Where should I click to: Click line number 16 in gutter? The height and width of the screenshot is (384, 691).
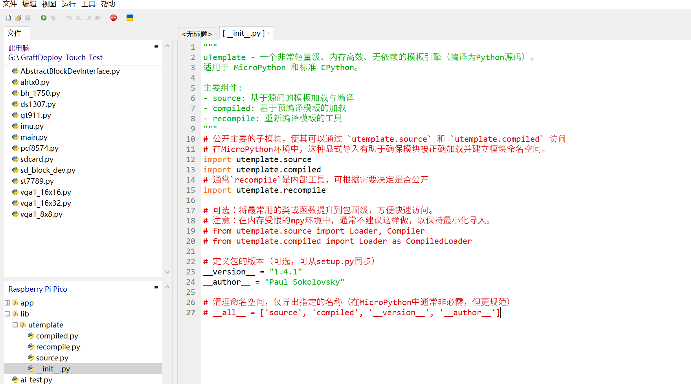[191, 200]
